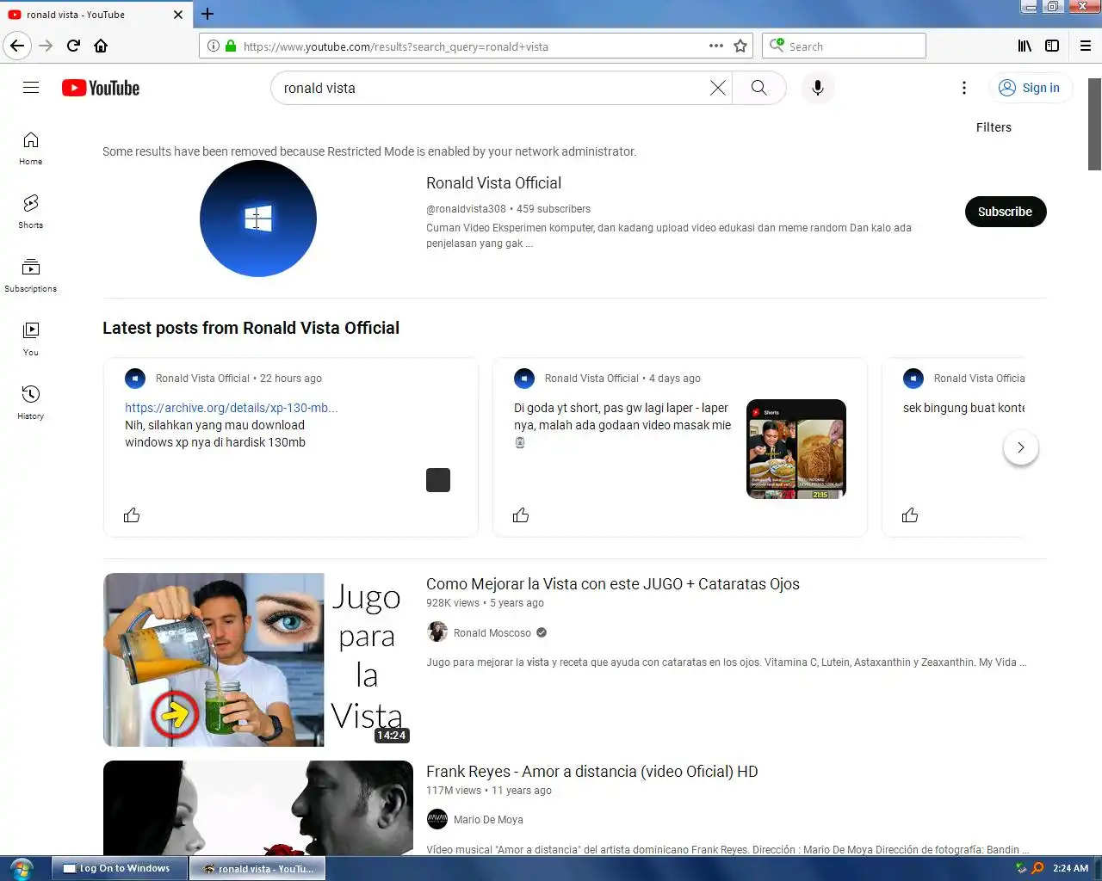The width and height of the screenshot is (1102, 881).
Task: Click the browser Search box
Action: [x=844, y=46]
